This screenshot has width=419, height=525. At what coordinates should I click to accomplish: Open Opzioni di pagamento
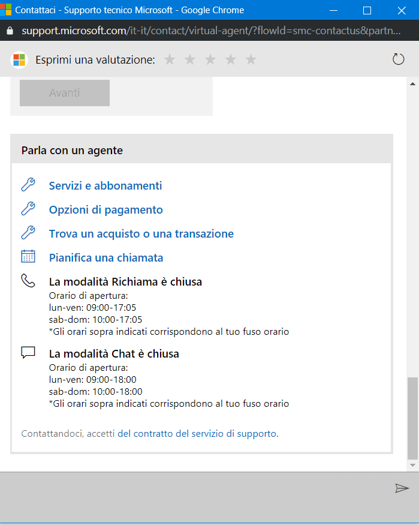(106, 210)
